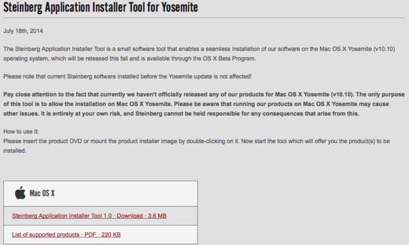Click the "How to use it:" text
Screen dimensions: 409x245
[x=22, y=132]
